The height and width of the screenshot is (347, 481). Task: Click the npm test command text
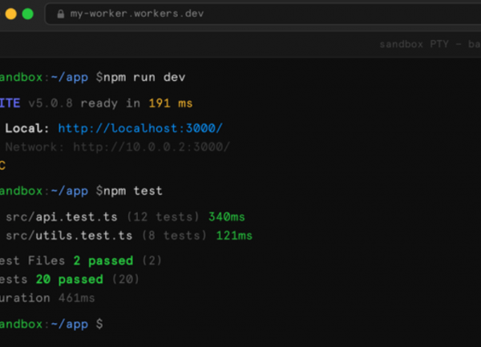click(x=133, y=191)
